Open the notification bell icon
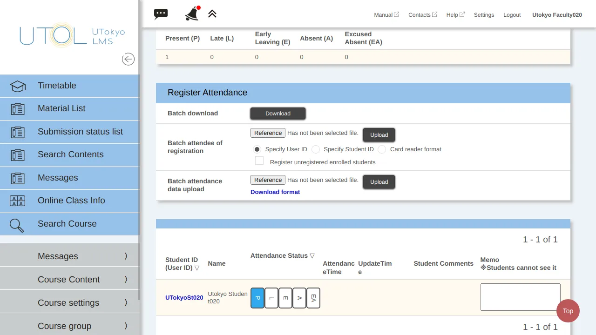Viewport: 596px width, 335px height. pyautogui.click(x=191, y=14)
